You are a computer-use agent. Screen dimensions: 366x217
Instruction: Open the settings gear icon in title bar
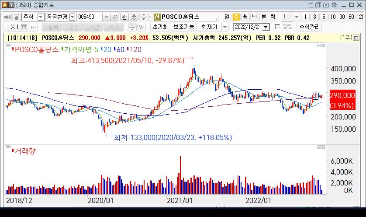pos(334,5)
